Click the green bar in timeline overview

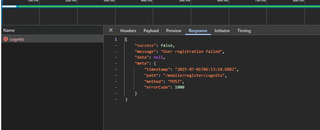169,6
